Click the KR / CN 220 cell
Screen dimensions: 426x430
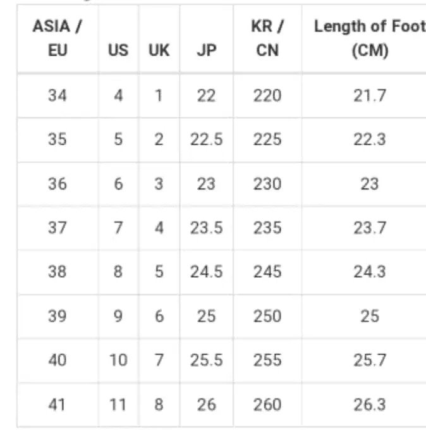[x=267, y=95]
